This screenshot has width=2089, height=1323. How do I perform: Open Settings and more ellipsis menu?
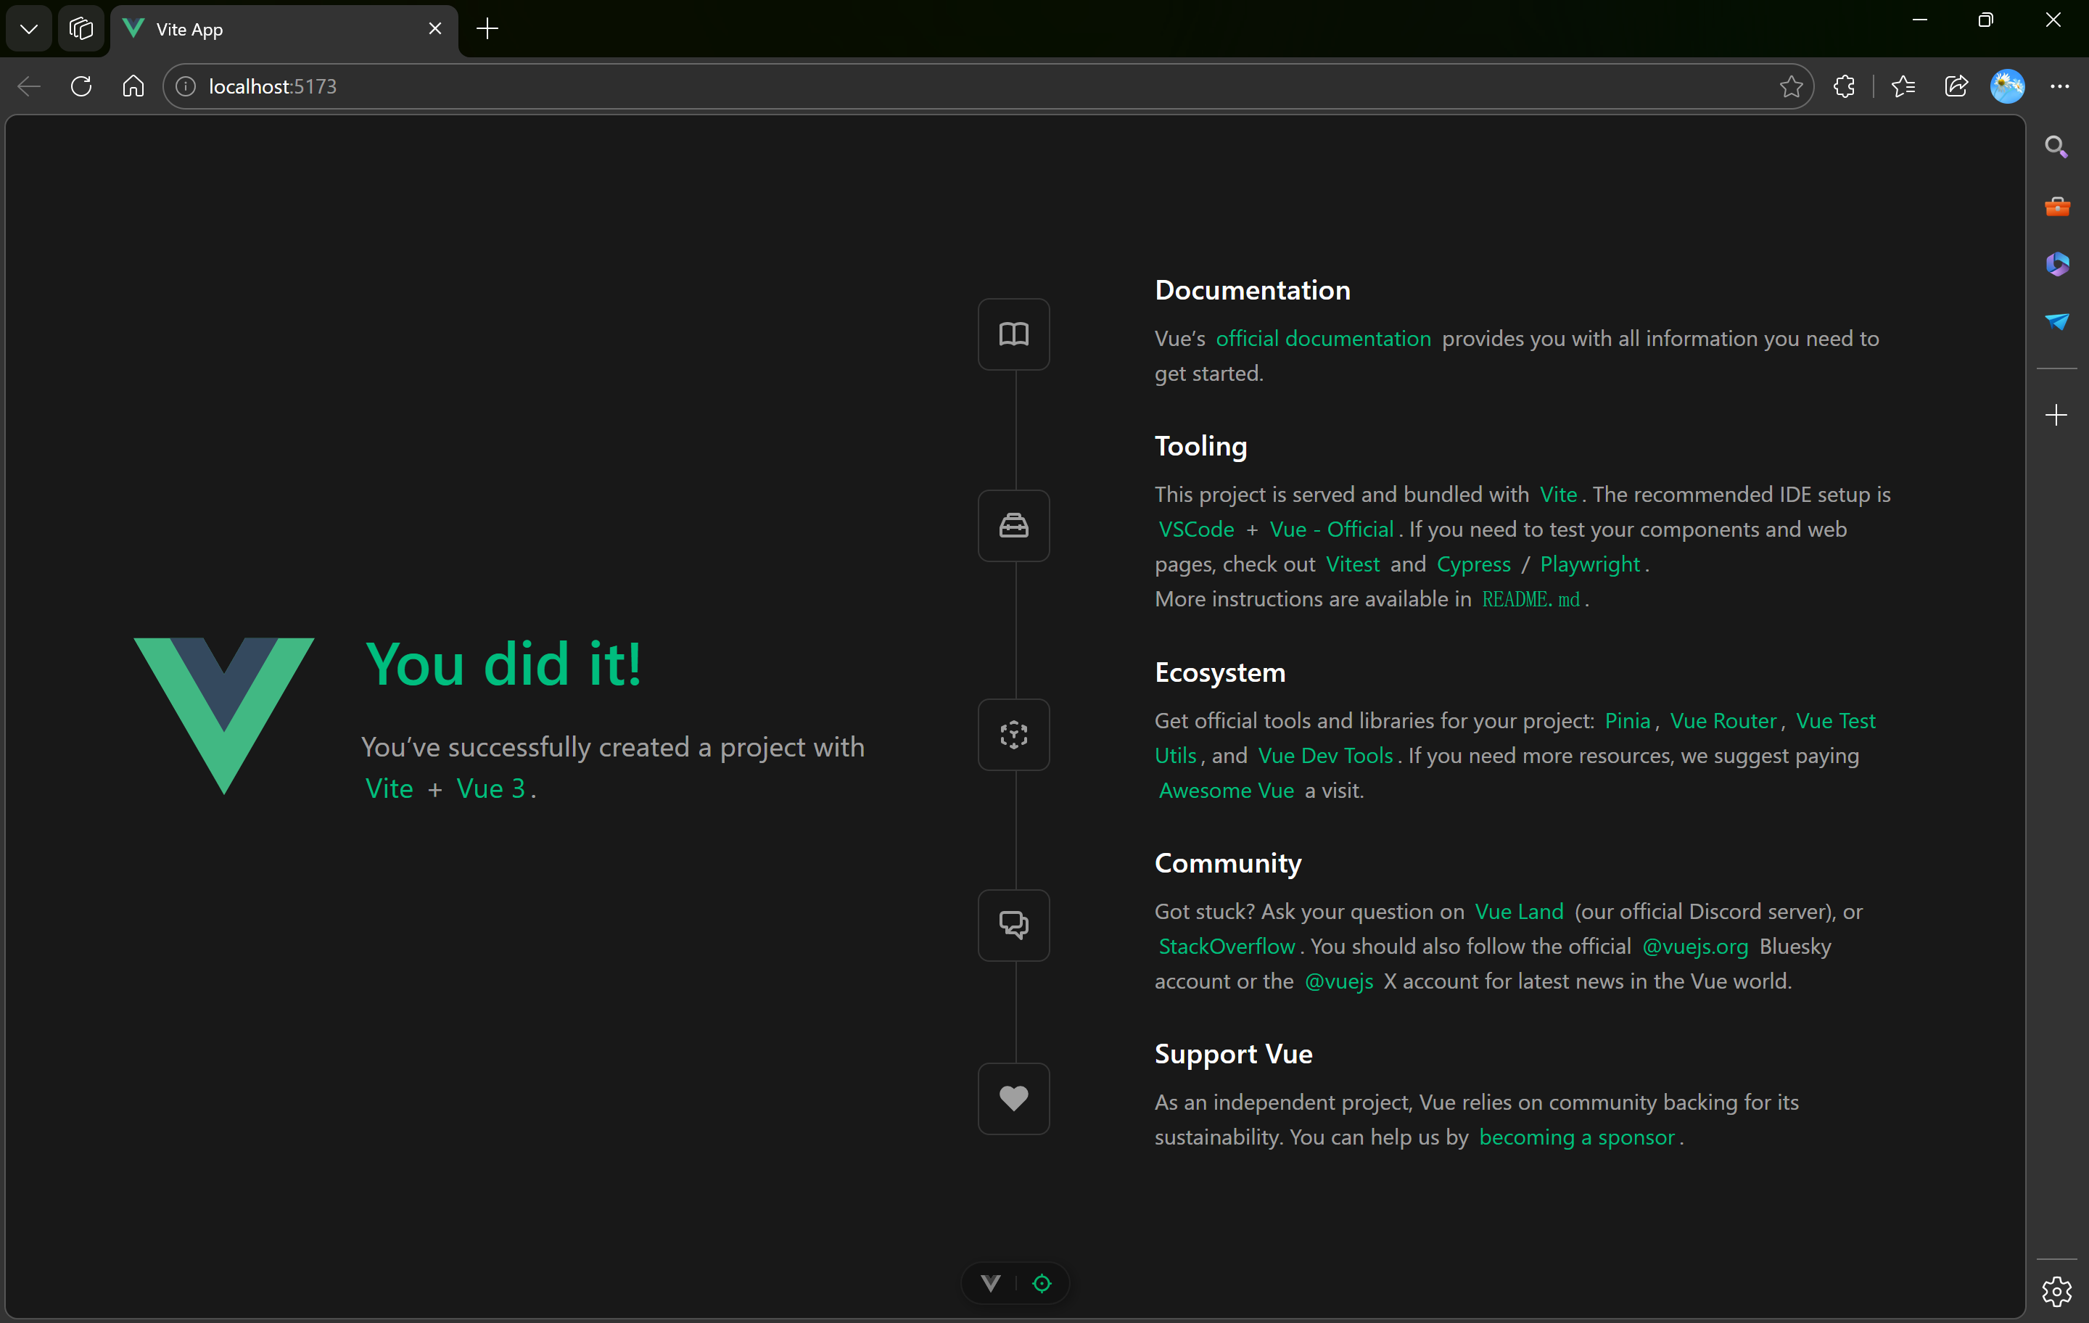click(x=2059, y=87)
